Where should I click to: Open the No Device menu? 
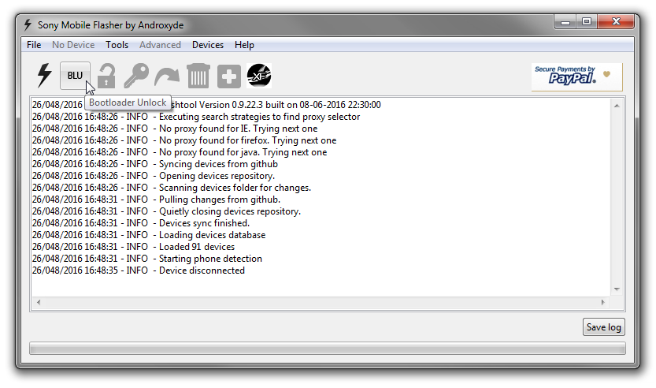click(73, 45)
